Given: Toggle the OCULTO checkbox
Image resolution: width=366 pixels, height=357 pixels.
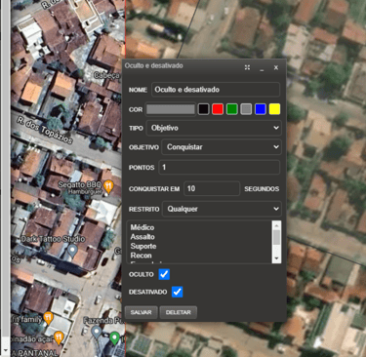Looking at the screenshot, I should coord(164,274).
